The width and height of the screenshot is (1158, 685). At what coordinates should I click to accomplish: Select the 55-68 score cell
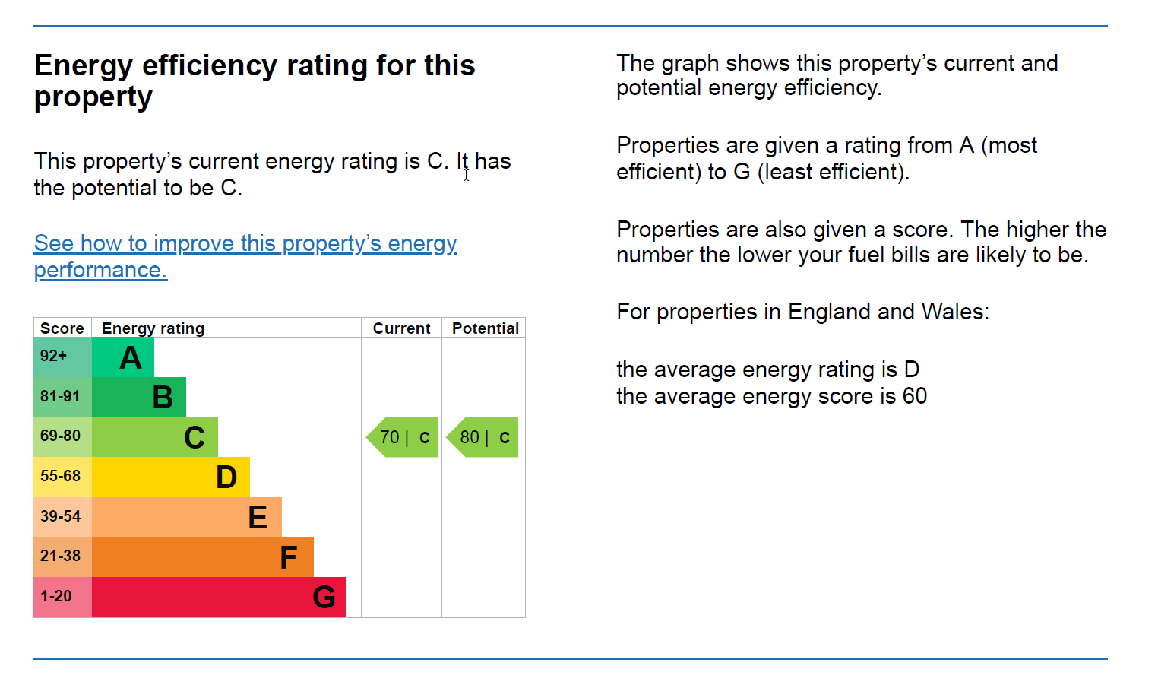(x=63, y=477)
